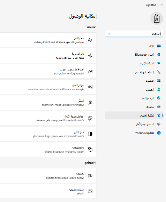Click the Time and language globe icon
Screen dimensions: 166x202
pos(159,98)
